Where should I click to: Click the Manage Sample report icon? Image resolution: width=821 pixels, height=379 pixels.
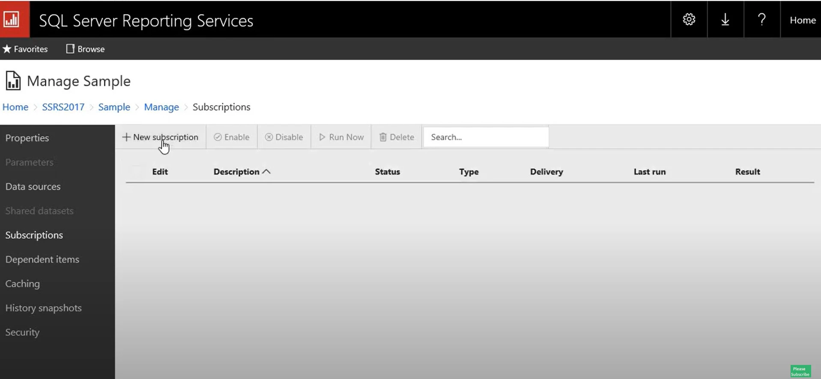pyautogui.click(x=13, y=81)
